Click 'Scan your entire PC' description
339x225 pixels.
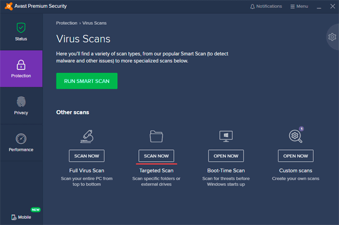[x=86, y=182]
